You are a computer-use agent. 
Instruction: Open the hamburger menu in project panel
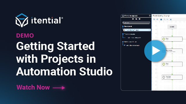tap(150, 16)
